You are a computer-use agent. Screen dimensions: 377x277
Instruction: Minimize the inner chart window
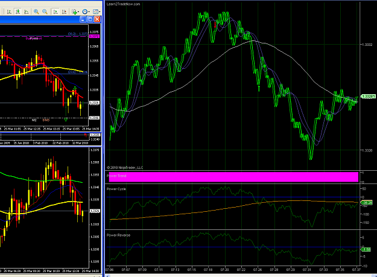pos(83,19)
